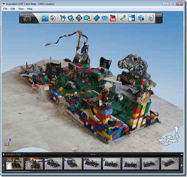Open the Edit menu

tap(13, 9)
